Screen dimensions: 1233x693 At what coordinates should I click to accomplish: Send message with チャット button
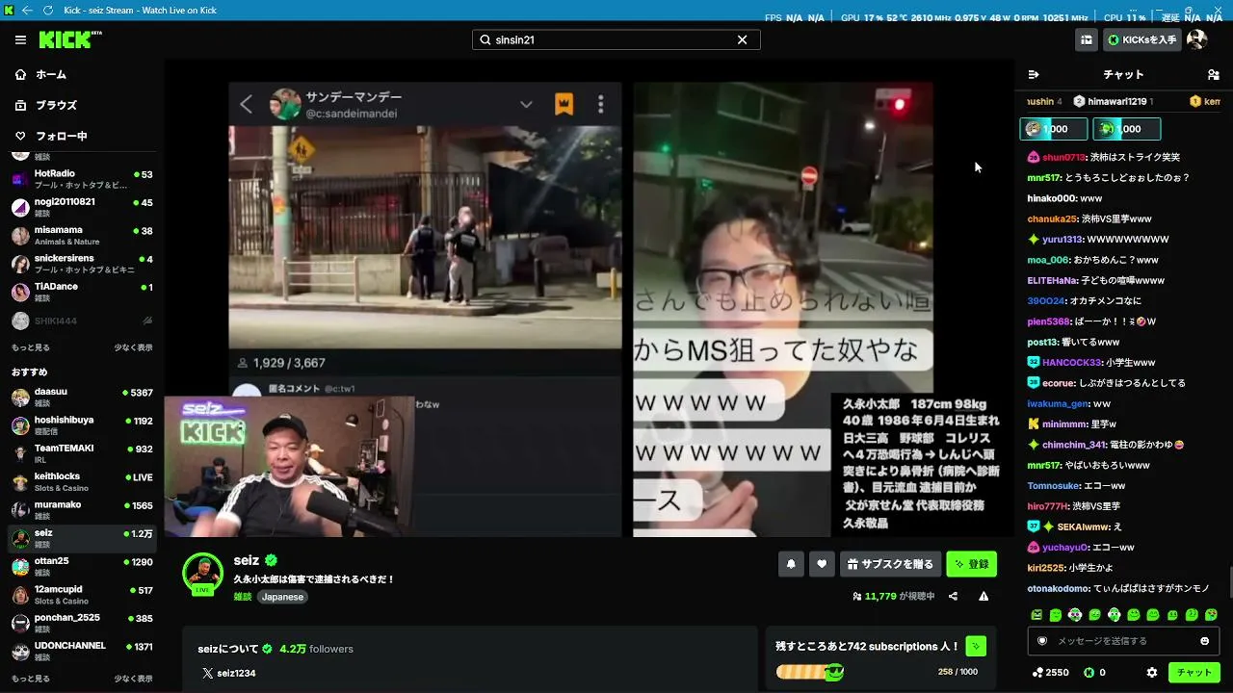click(x=1194, y=673)
